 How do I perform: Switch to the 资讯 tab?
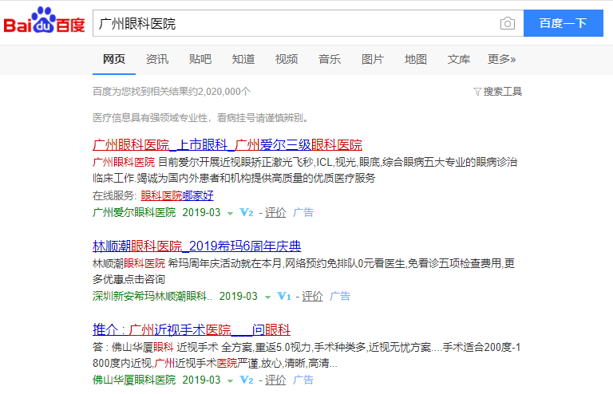[x=157, y=59]
